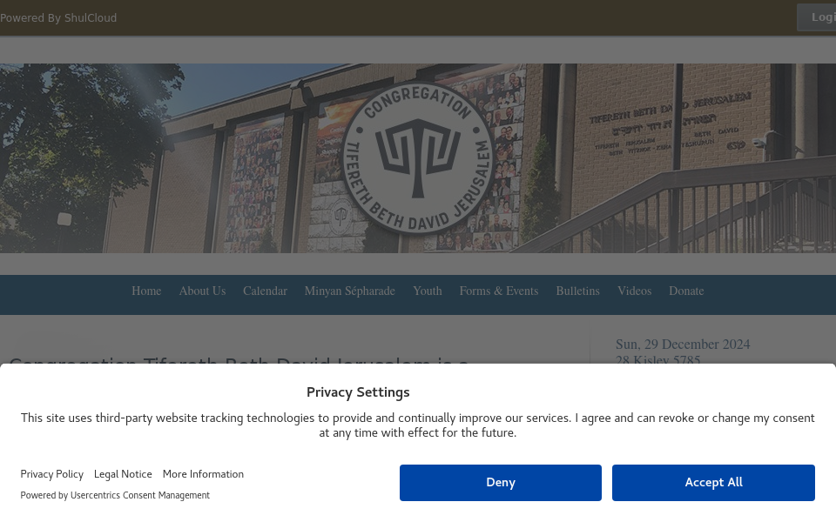836x522 pixels.
Task: Open the Calendar navigation item
Action: pyautogui.click(x=265, y=291)
